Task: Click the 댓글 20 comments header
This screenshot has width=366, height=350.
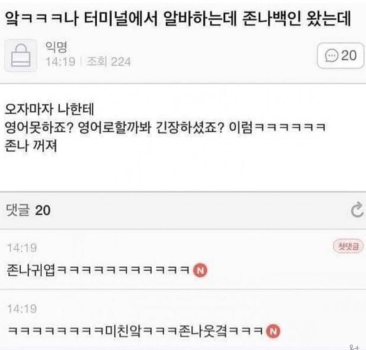Action: pos(28,210)
